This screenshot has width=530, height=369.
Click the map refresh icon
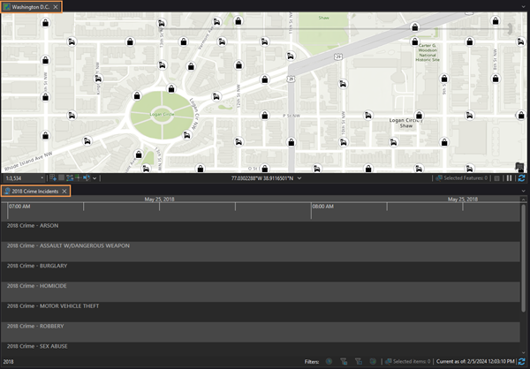pyautogui.click(x=522, y=178)
